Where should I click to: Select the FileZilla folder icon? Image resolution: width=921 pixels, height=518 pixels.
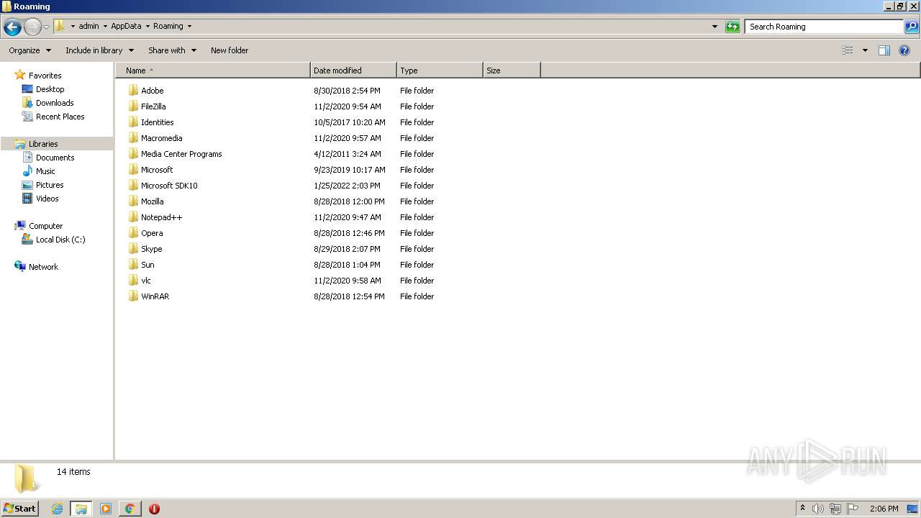(x=133, y=106)
